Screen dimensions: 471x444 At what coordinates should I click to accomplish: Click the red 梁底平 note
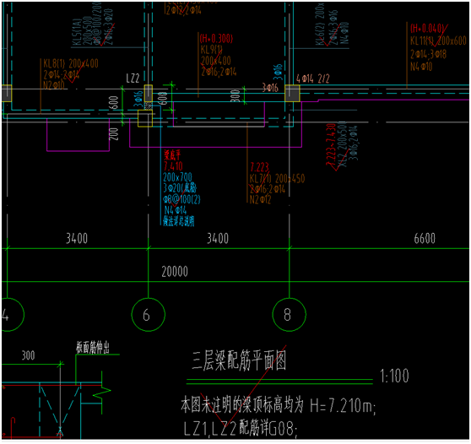coord(172,155)
